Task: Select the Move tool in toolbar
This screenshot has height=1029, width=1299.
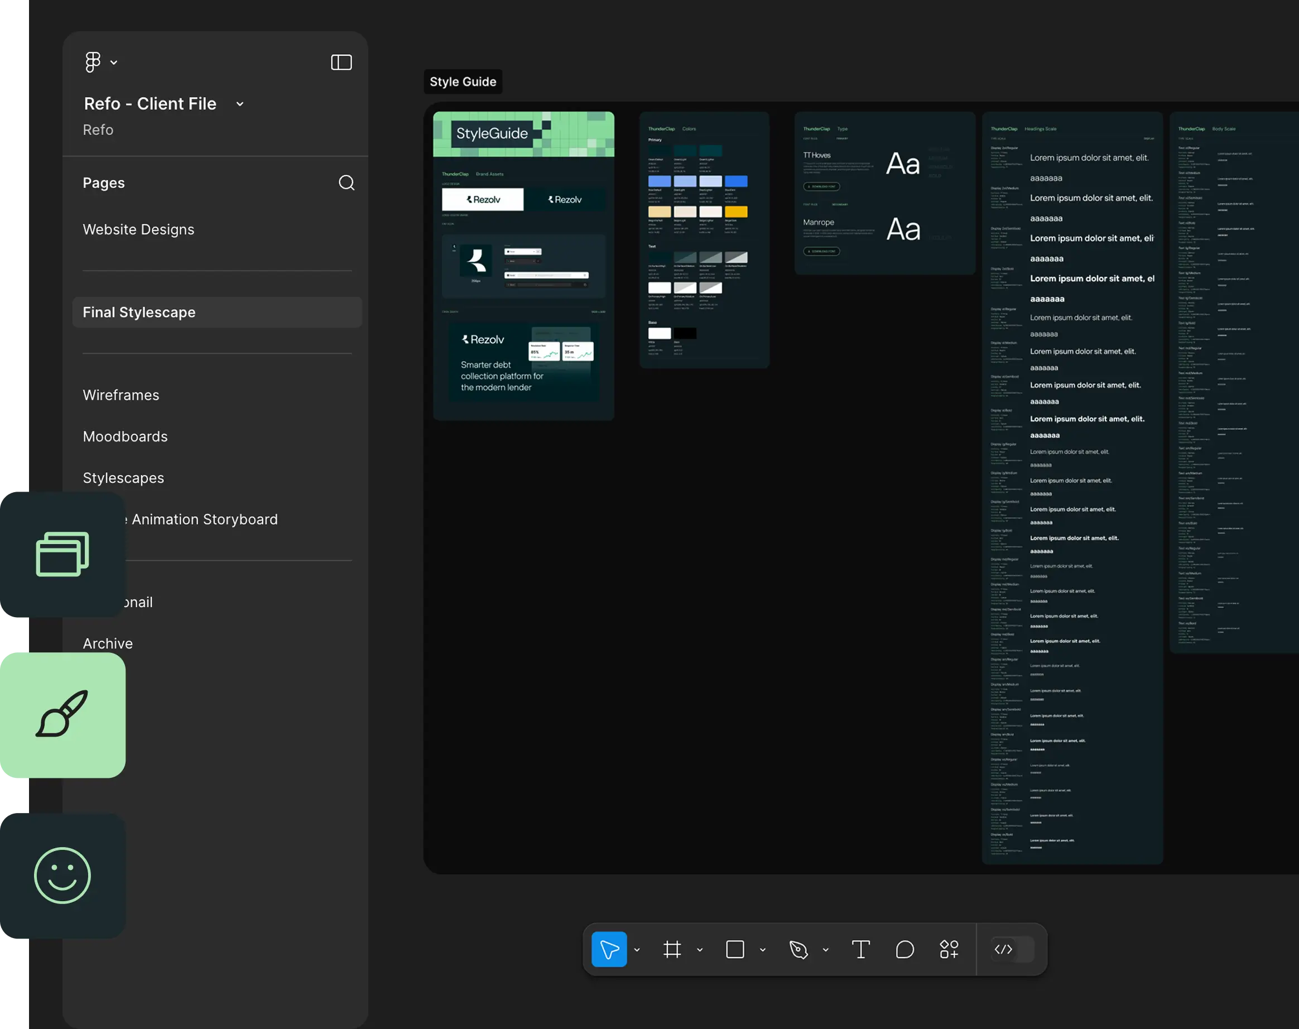Action: (609, 949)
